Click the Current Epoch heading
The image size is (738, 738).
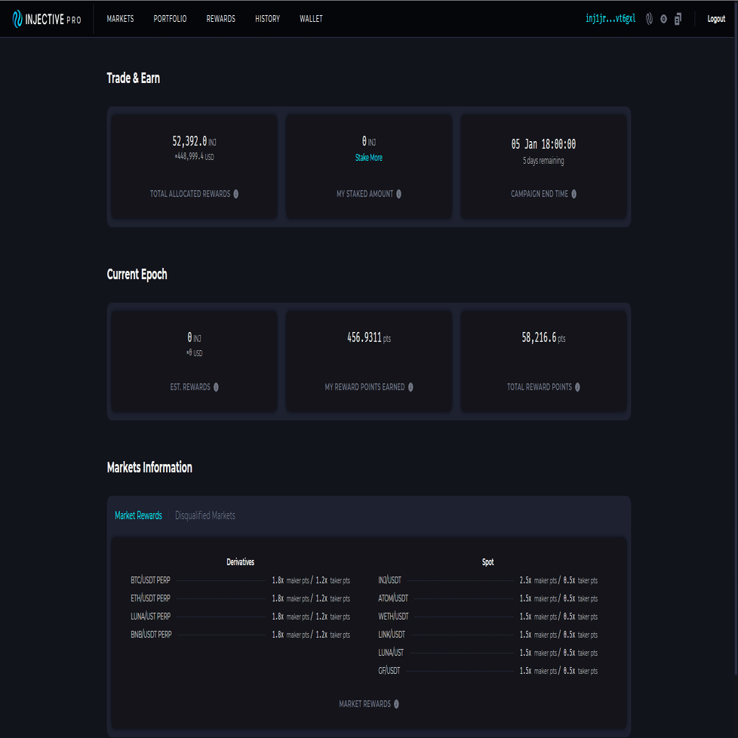[x=137, y=275]
